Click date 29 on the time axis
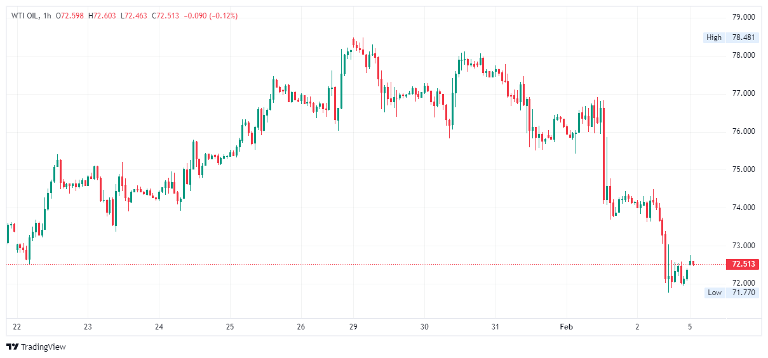 pos(354,327)
